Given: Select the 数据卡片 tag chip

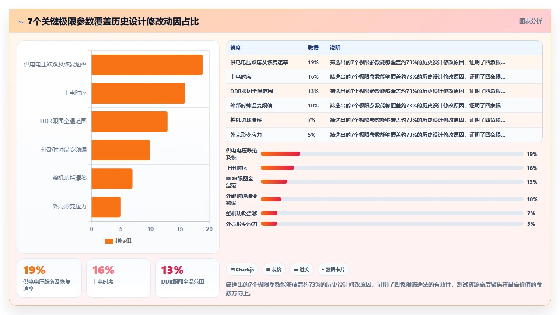Looking at the screenshot, I should coord(333,270).
